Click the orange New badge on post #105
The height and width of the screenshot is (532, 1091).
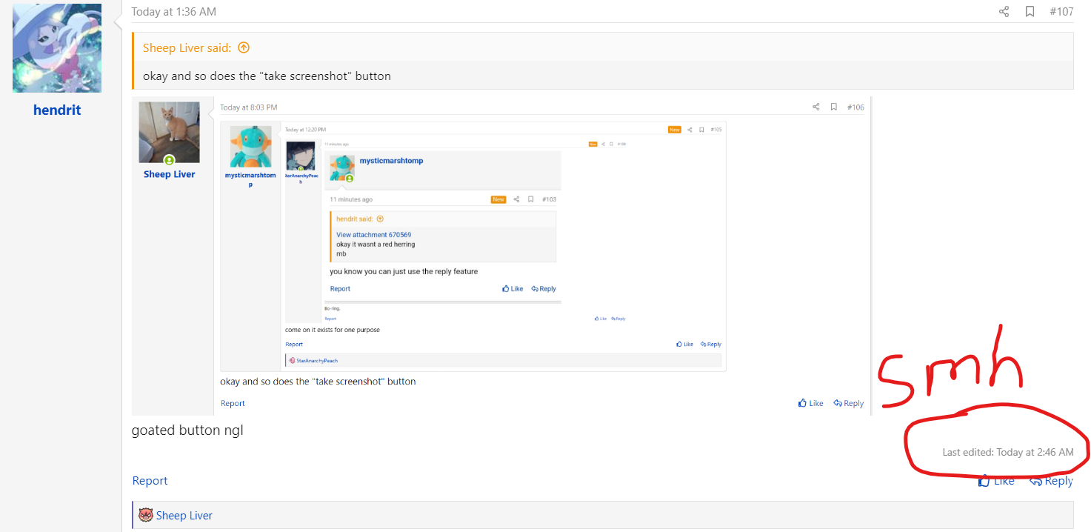click(674, 130)
